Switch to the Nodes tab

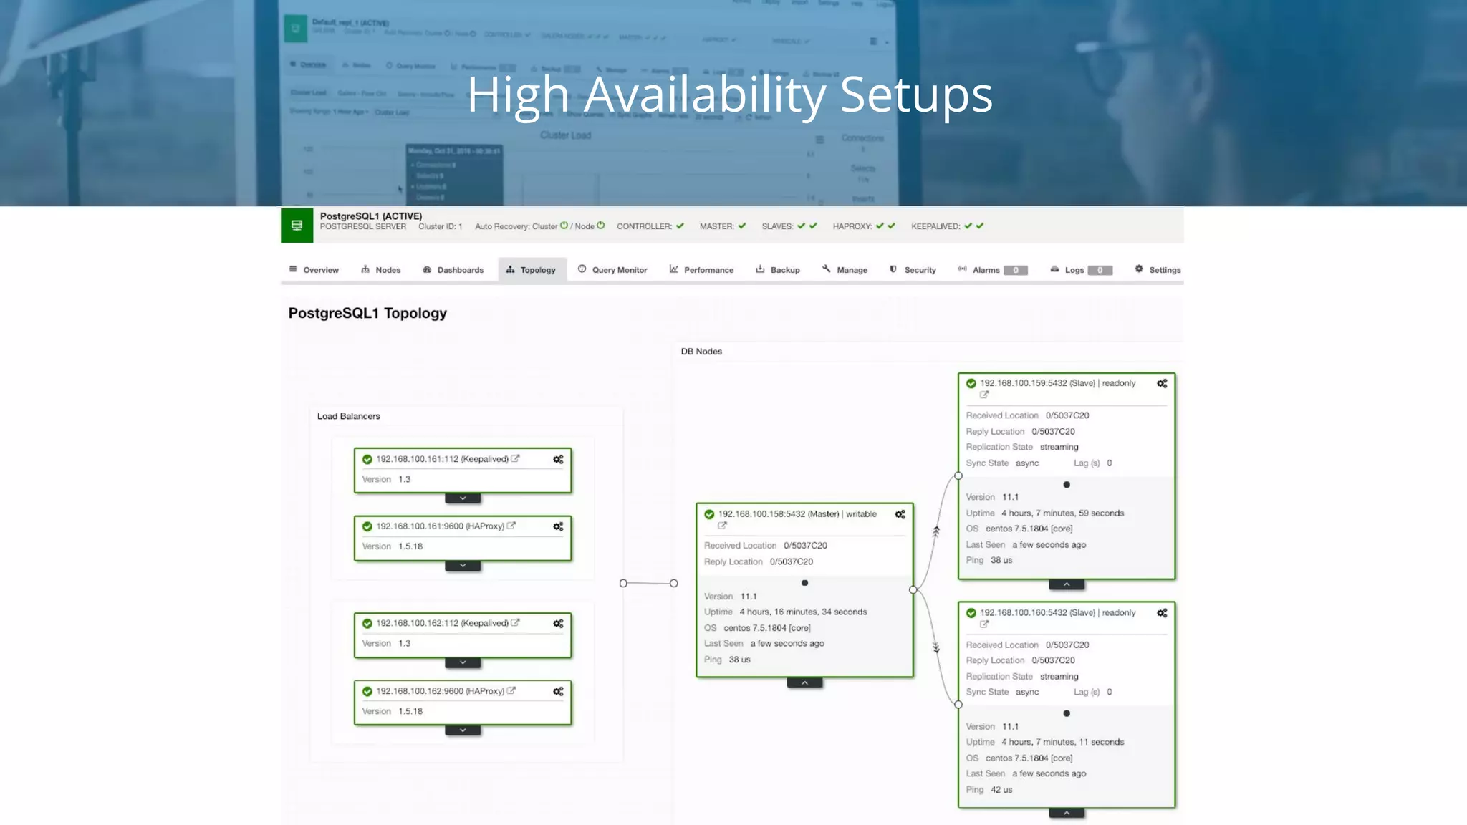coord(380,270)
